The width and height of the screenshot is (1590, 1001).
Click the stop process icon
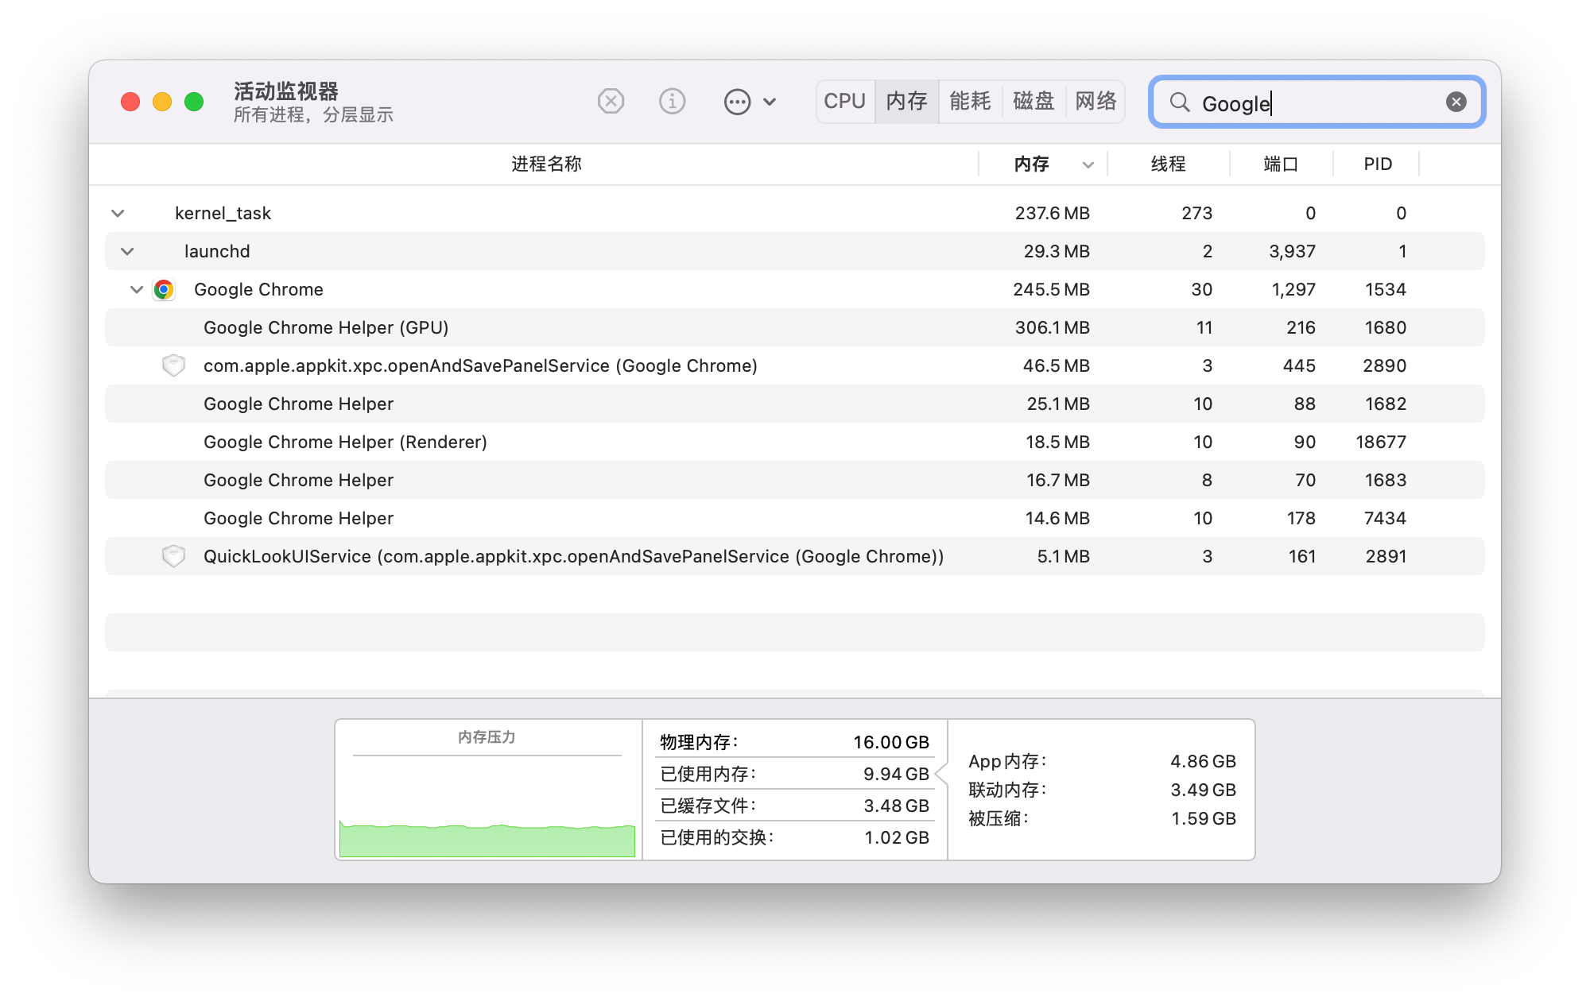[611, 102]
